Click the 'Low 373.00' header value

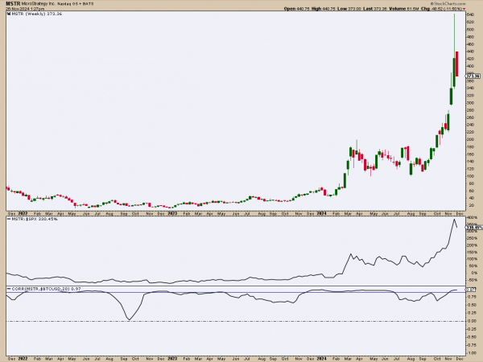[349, 9]
